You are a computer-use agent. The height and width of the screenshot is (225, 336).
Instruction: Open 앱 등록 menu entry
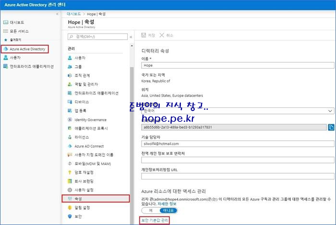pos(77,111)
